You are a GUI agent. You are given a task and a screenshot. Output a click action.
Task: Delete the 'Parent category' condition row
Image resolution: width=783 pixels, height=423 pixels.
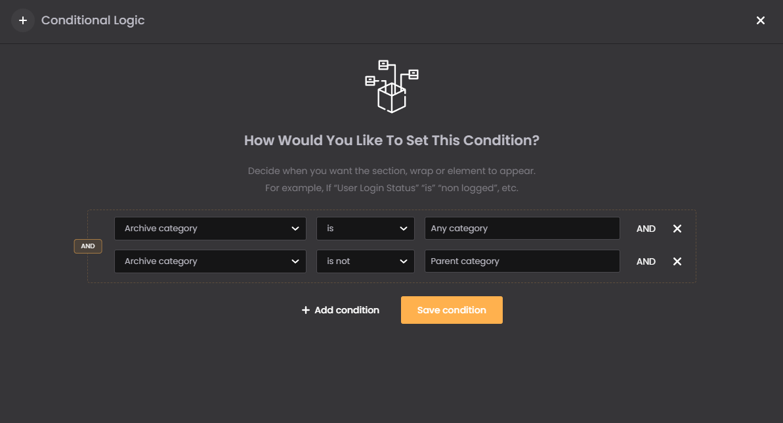677,261
